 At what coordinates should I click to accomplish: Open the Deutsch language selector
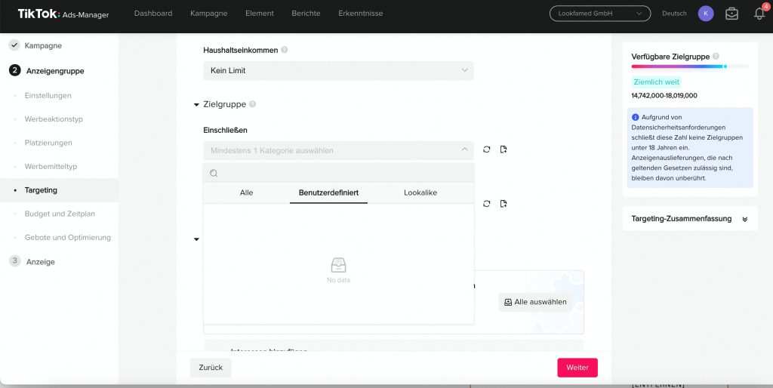coord(674,14)
